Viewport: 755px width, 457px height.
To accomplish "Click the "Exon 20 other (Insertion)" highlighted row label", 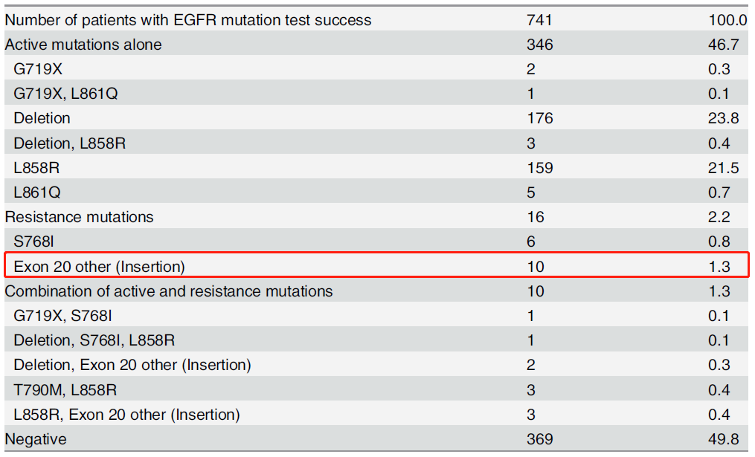I will pos(99,266).
